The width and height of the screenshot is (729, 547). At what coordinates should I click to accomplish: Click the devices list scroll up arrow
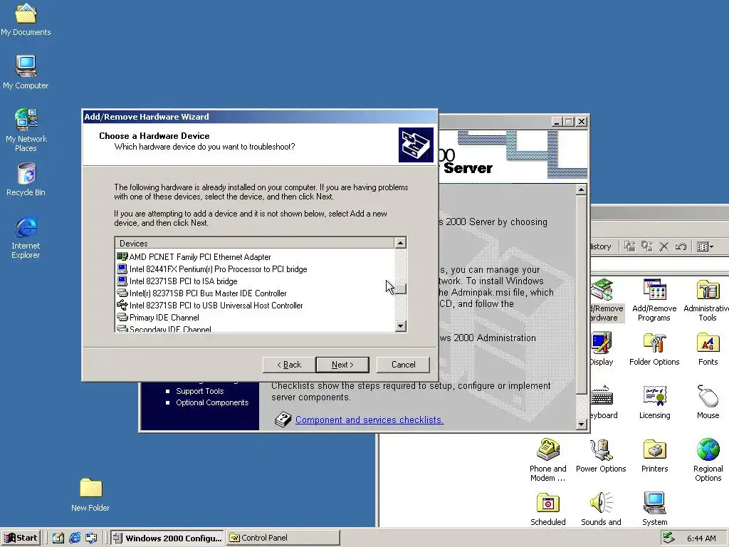(400, 243)
